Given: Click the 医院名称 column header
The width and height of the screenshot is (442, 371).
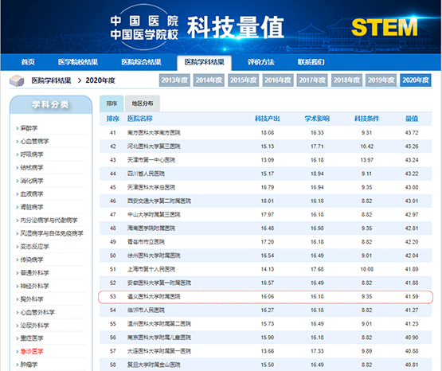Looking at the screenshot, I should click(140, 119).
